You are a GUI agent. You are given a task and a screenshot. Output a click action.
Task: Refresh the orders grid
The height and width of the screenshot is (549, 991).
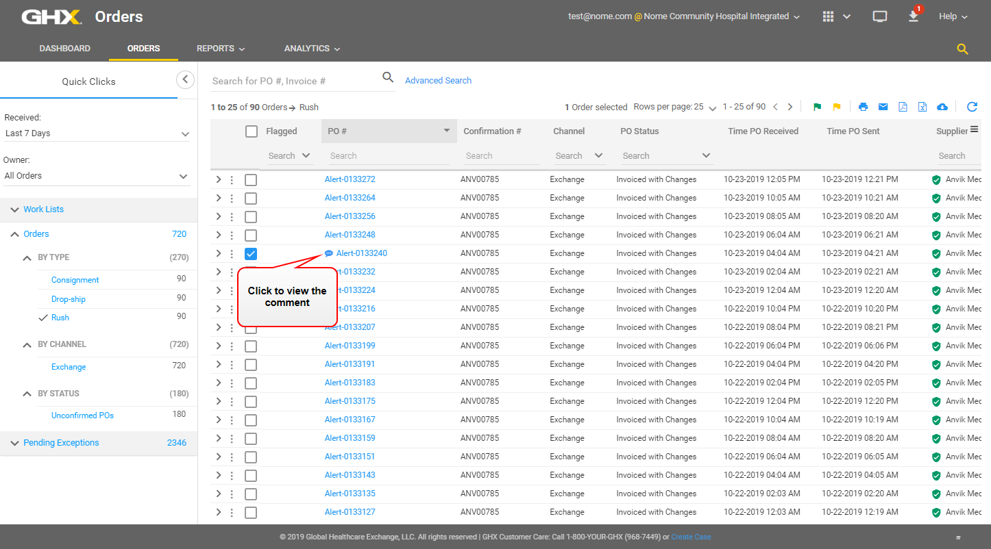coord(972,107)
